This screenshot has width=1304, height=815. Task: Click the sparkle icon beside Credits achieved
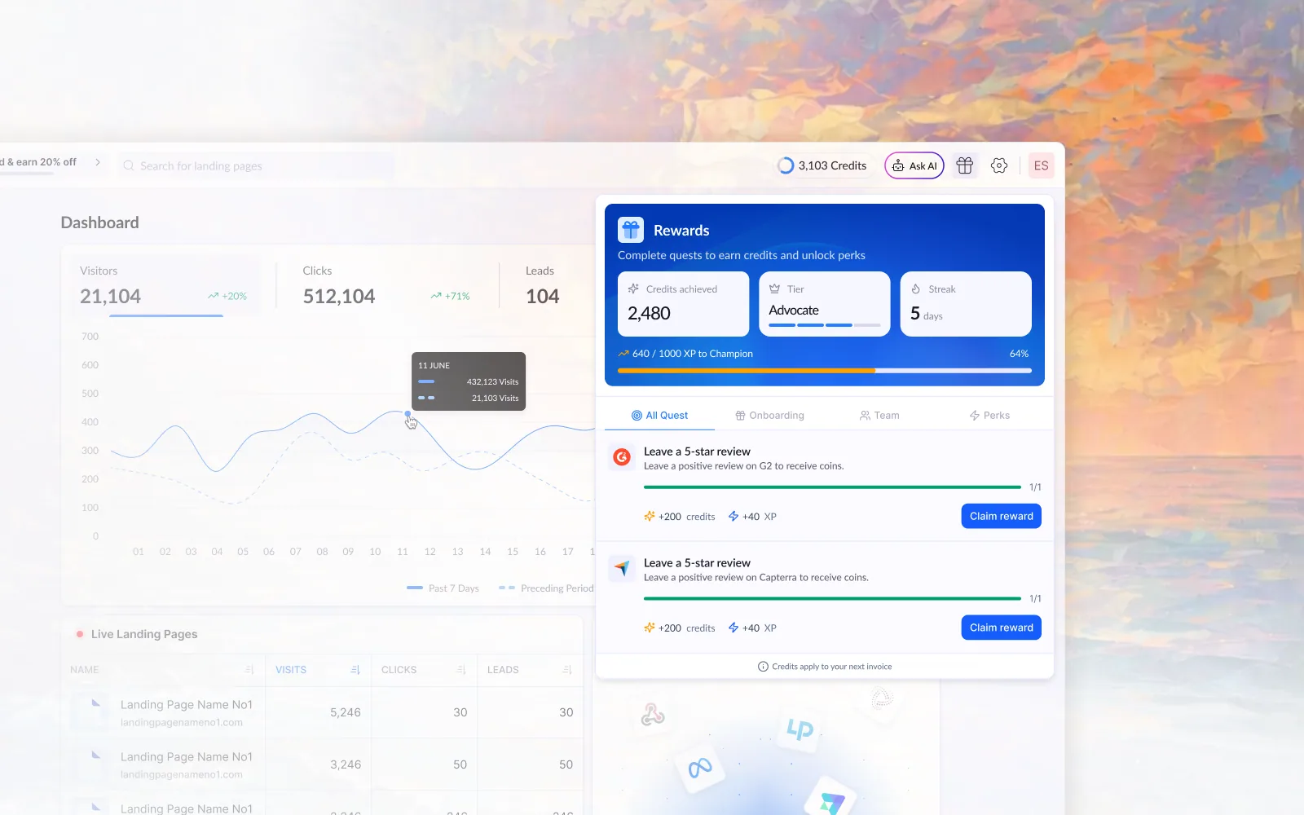pos(633,289)
